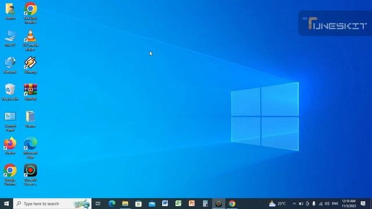Select the Network desktop icon

point(10,65)
